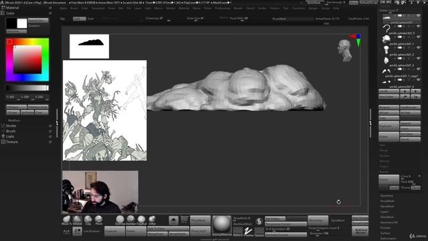
Task: Click the Decimate Current button
Action: [286, 234]
